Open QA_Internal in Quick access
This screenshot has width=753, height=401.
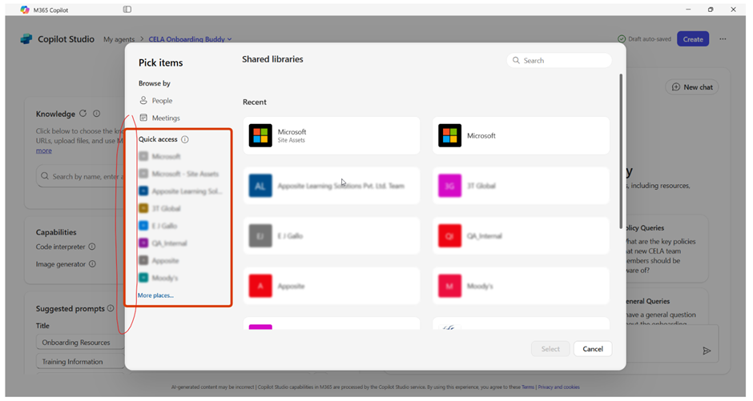point(163,243)
